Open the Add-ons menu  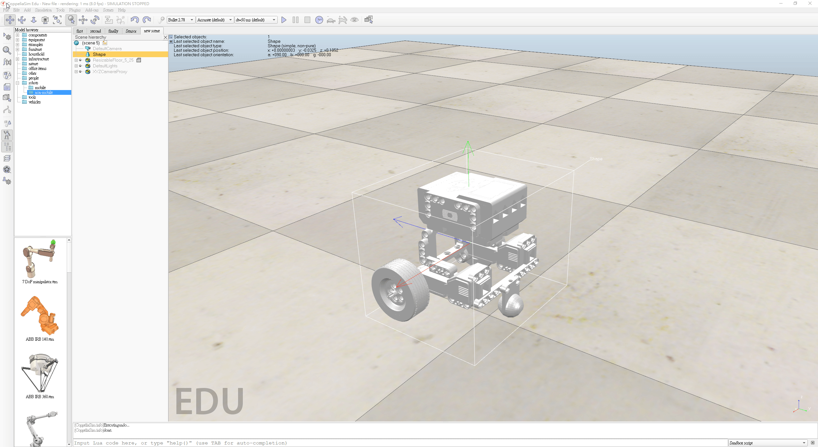point(92,10)
